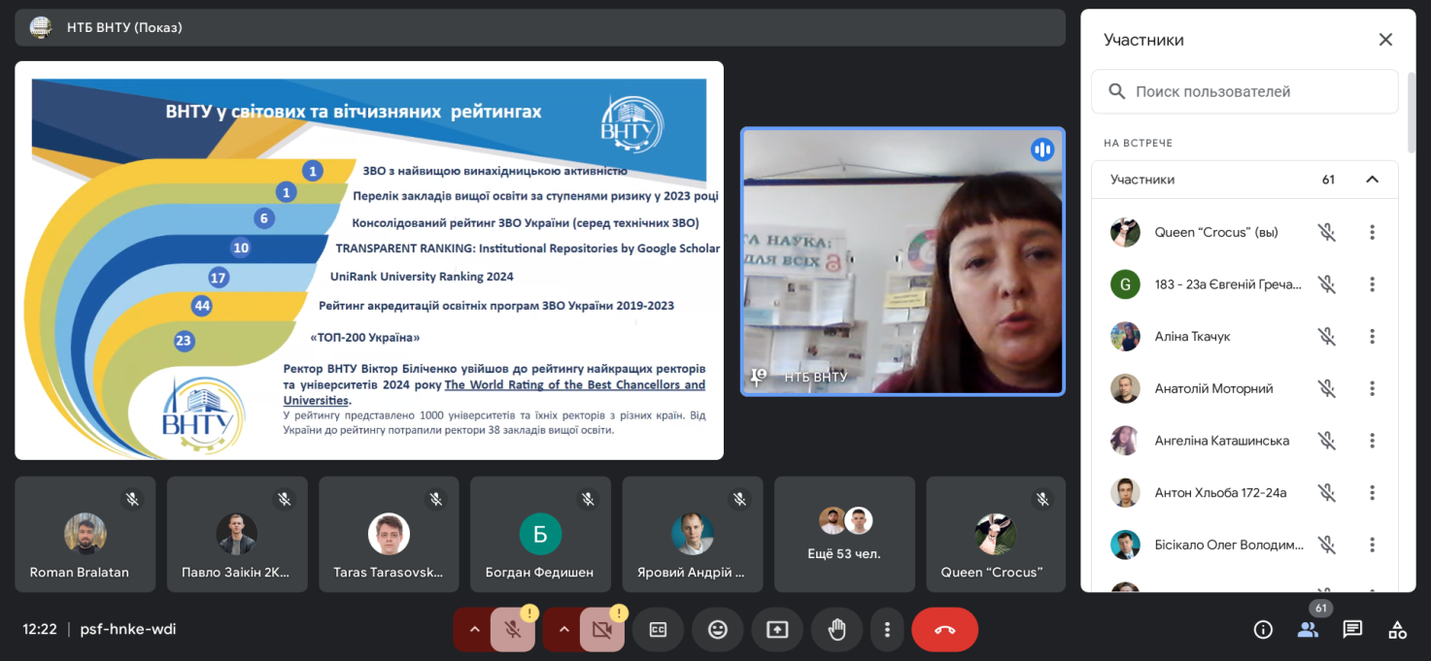The image size is (1431, 661).
Task: Toggle the disabled camera button
Action: pyautogui.click(x=602, y=629)
